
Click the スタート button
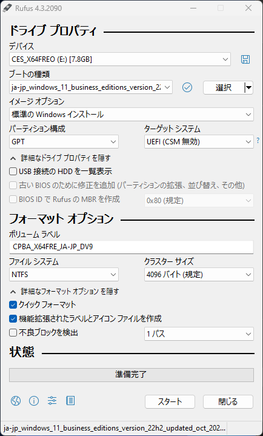pyautogui.click(x=170, y=401)
